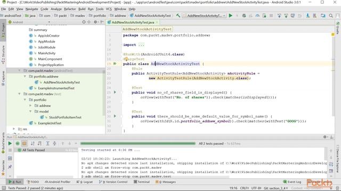Expand the addnew folder in project tree
This screenshot has height=191, width=341.
(30, 106)
